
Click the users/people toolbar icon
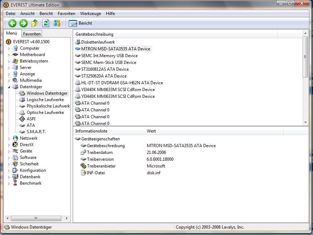pyautogui.click(x=57, y=24)
